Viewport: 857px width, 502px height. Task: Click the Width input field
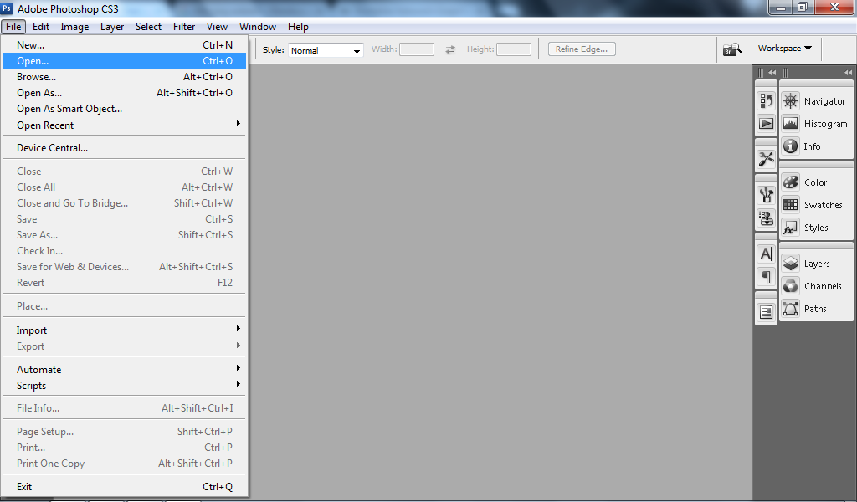click(x=417, y=49)
